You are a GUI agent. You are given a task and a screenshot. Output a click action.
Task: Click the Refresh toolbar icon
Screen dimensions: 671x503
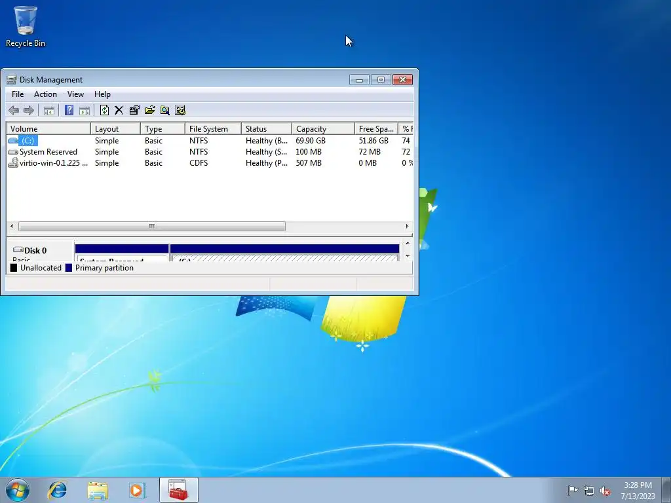[x=104, y=110]
